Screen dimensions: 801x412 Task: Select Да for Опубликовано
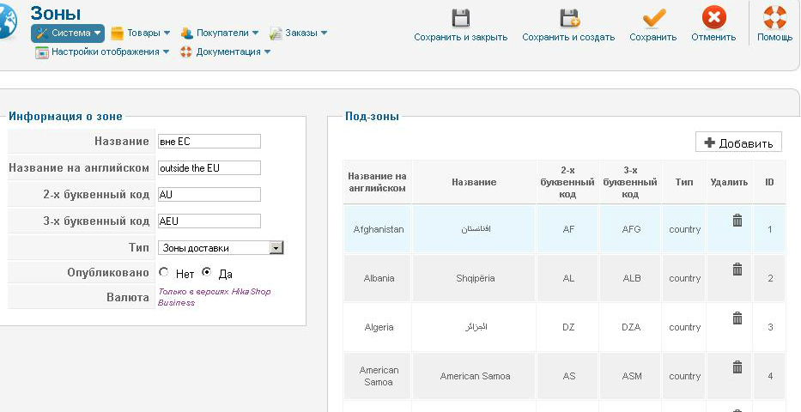click(206, 272)
